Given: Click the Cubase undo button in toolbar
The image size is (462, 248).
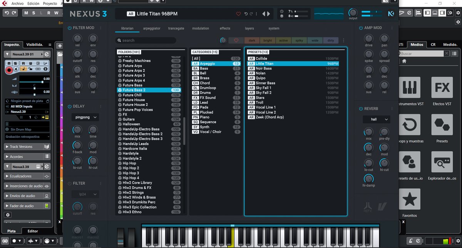Looking at the screenshot, I should tap(7, 13).
